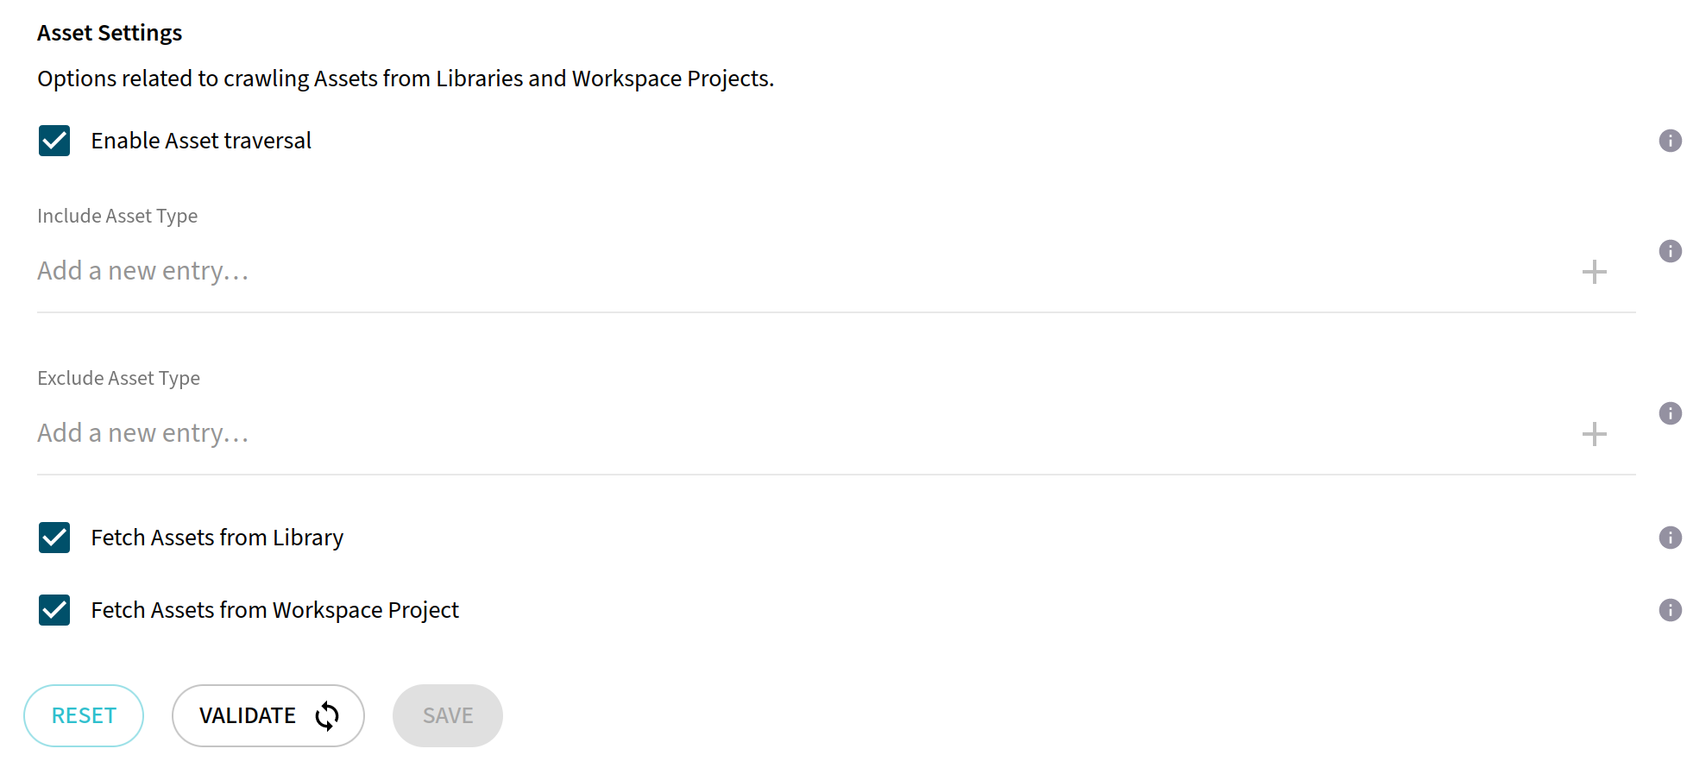Focus the Exclude Asset Type entry field
1687x774 pixels.
point(777,433)
